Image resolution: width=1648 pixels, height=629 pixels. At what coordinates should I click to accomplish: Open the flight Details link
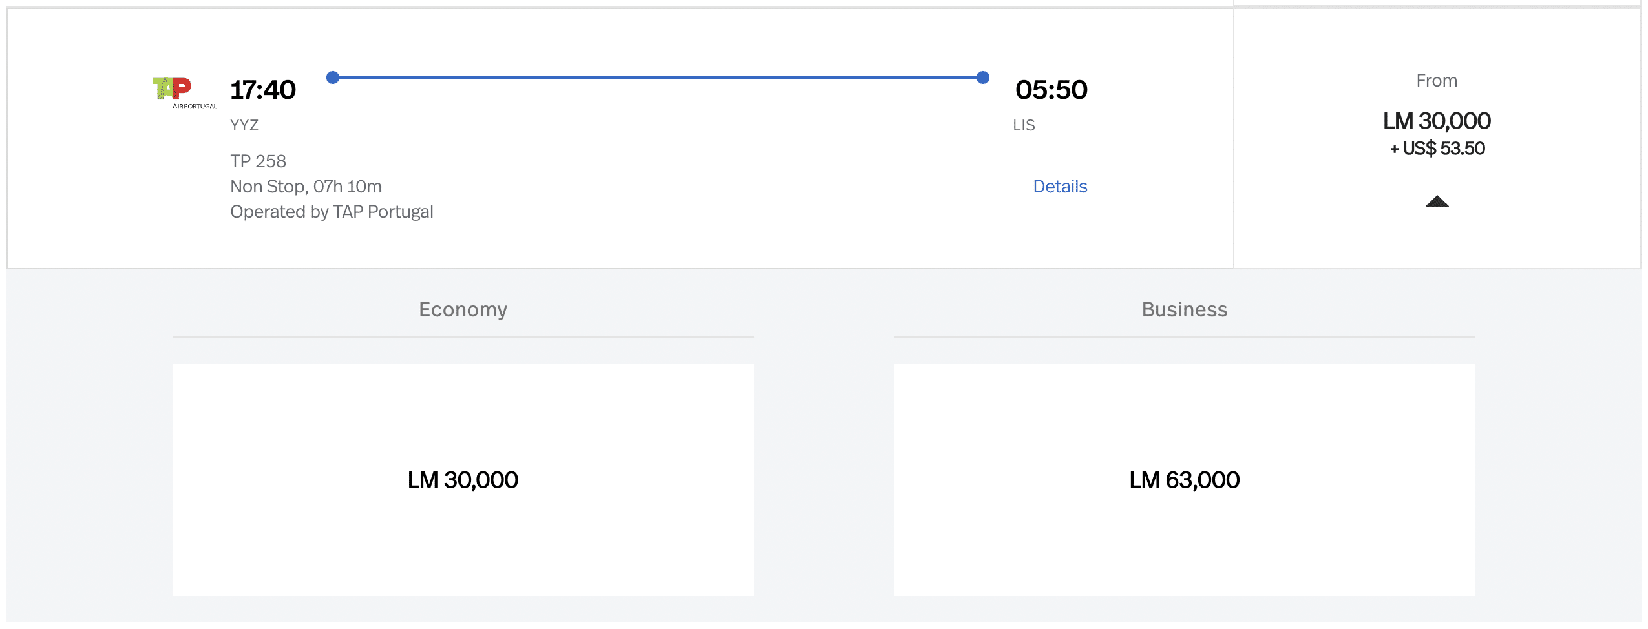point(1059,187)
